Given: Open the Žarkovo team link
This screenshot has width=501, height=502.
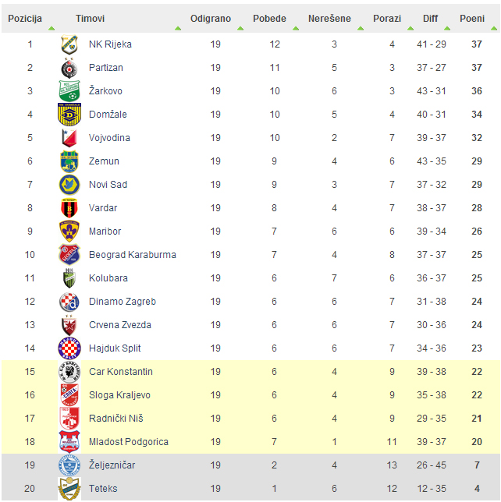Looking at the screenshot, I should tap(105, 91).
